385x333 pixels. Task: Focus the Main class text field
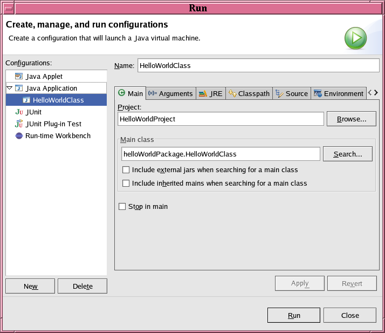pos(221,154)
